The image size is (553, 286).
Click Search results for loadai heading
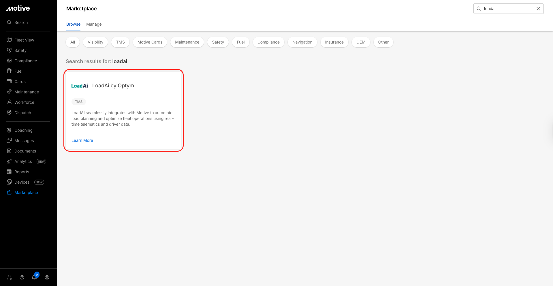click(96, 61)
